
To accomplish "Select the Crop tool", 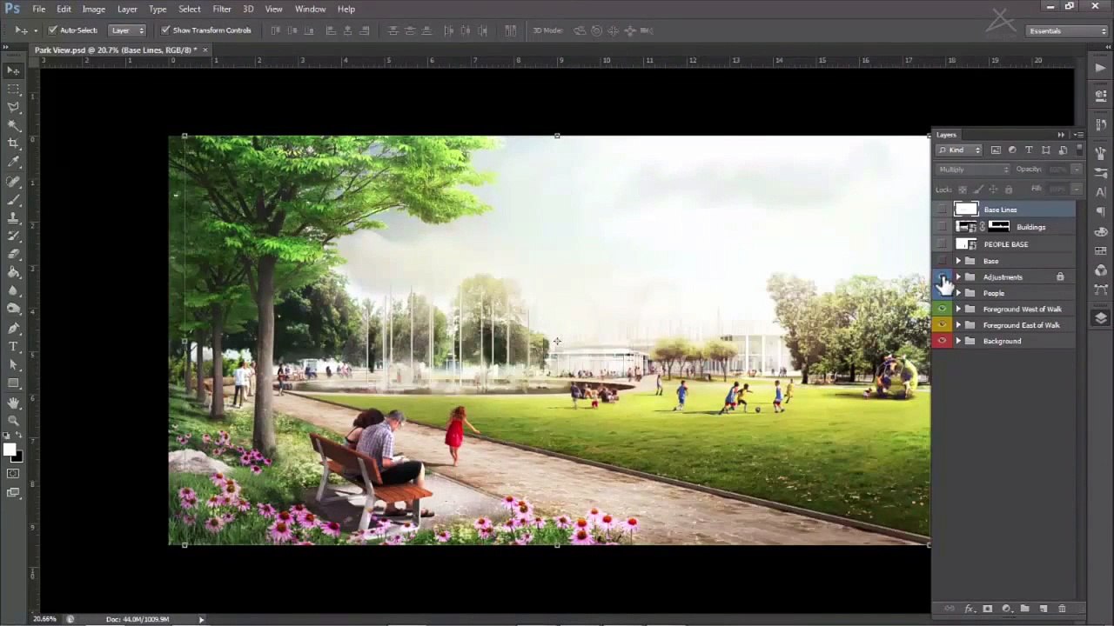I will click(13, 143).
